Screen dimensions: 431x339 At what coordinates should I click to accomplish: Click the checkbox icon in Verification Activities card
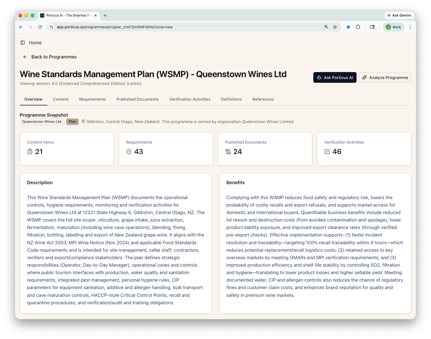[327, 152]
